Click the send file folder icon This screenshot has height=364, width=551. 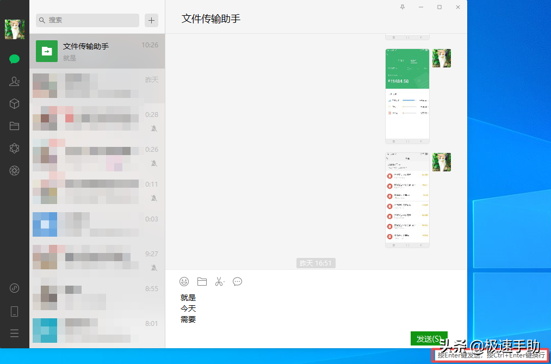tap(202, 281)
